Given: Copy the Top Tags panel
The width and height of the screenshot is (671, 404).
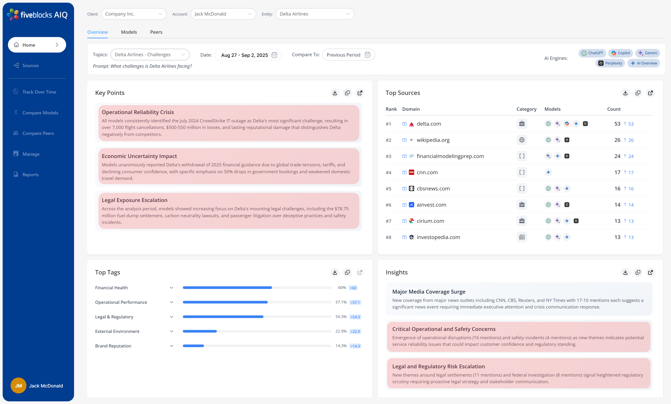Looking at the screenshot, I should coord(347,272).
